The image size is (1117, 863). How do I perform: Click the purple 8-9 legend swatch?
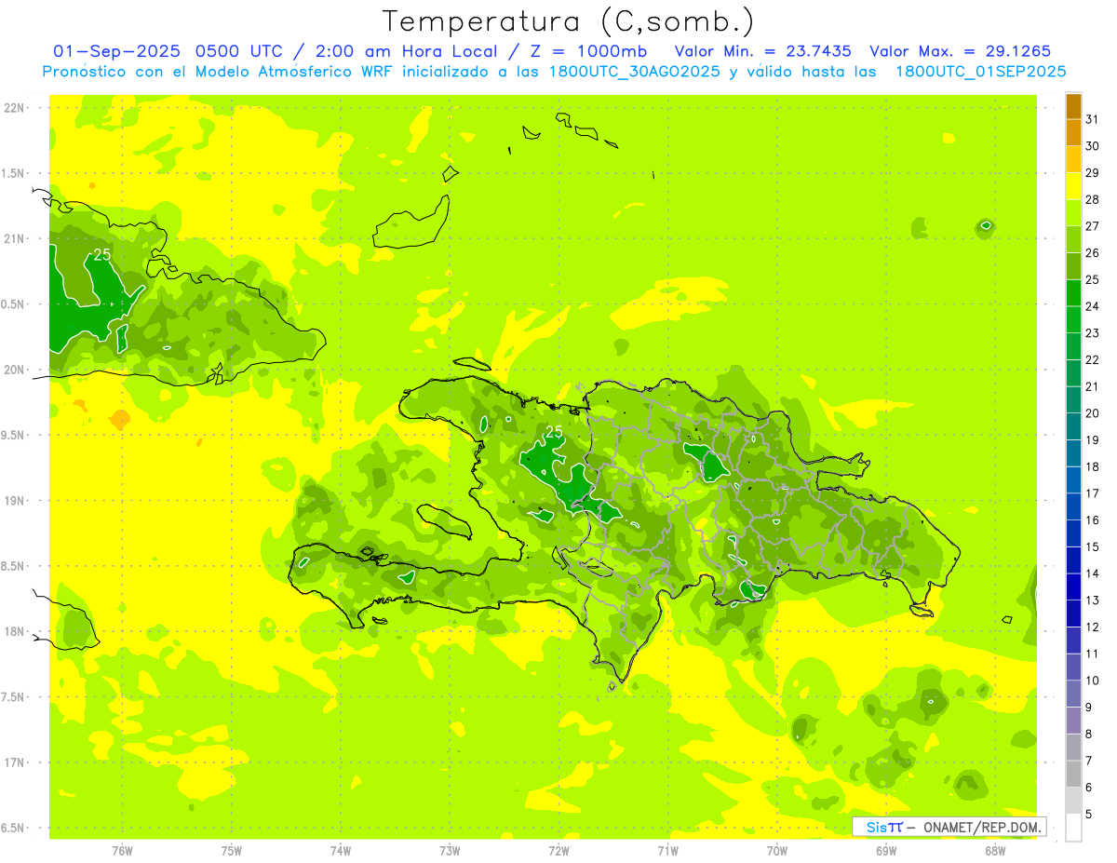click(1073, 721)
